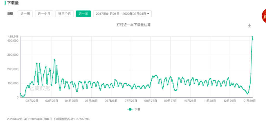The width and height of the screenshot is (266, 121).
Task: Click the chart title 钉钉近一年下载量估算
Action: (x=134, y=25)
